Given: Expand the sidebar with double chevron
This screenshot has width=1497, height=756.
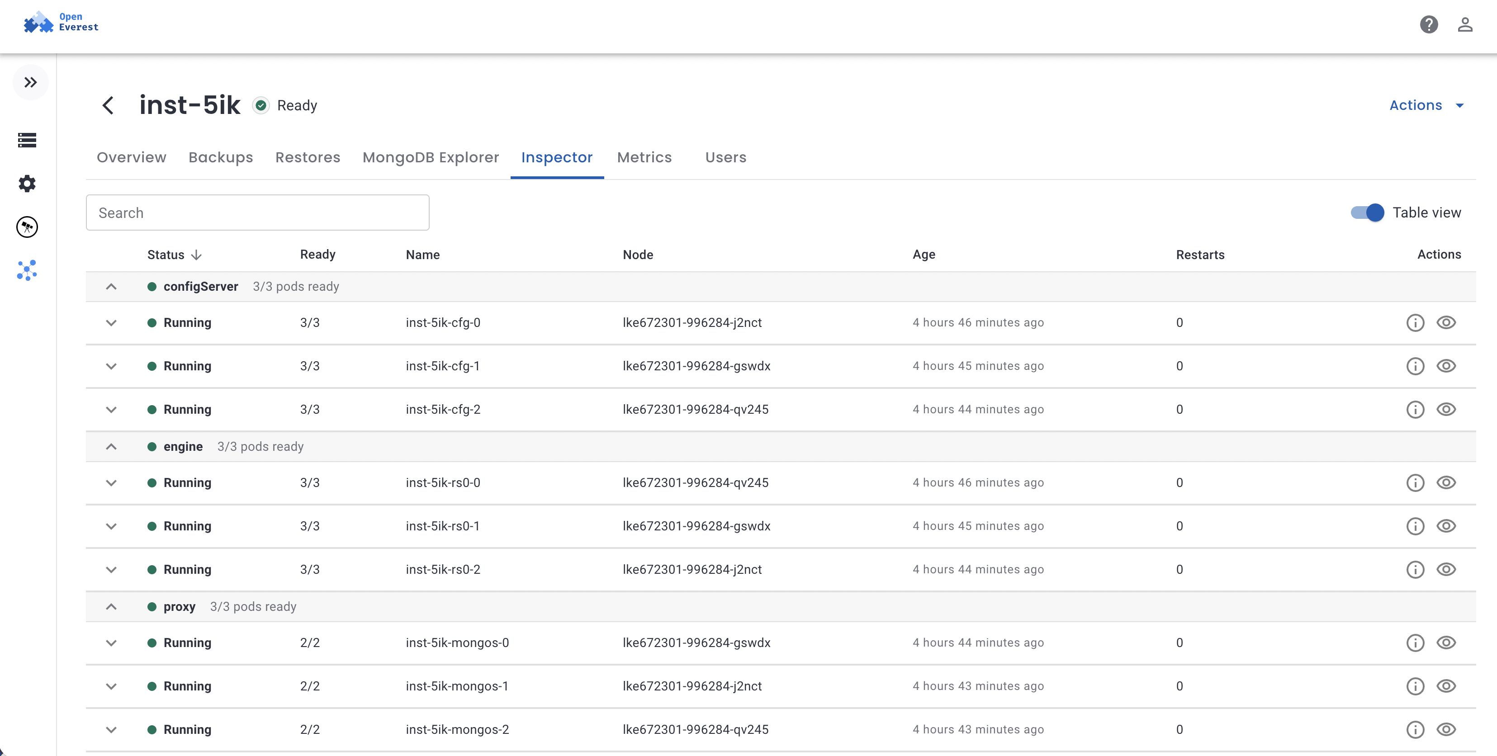Looking at the screenshot, I should point(30,82).
